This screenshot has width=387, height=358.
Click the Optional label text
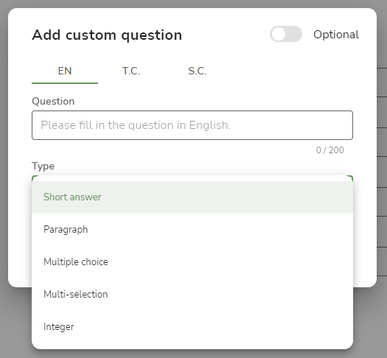point(336,35)
